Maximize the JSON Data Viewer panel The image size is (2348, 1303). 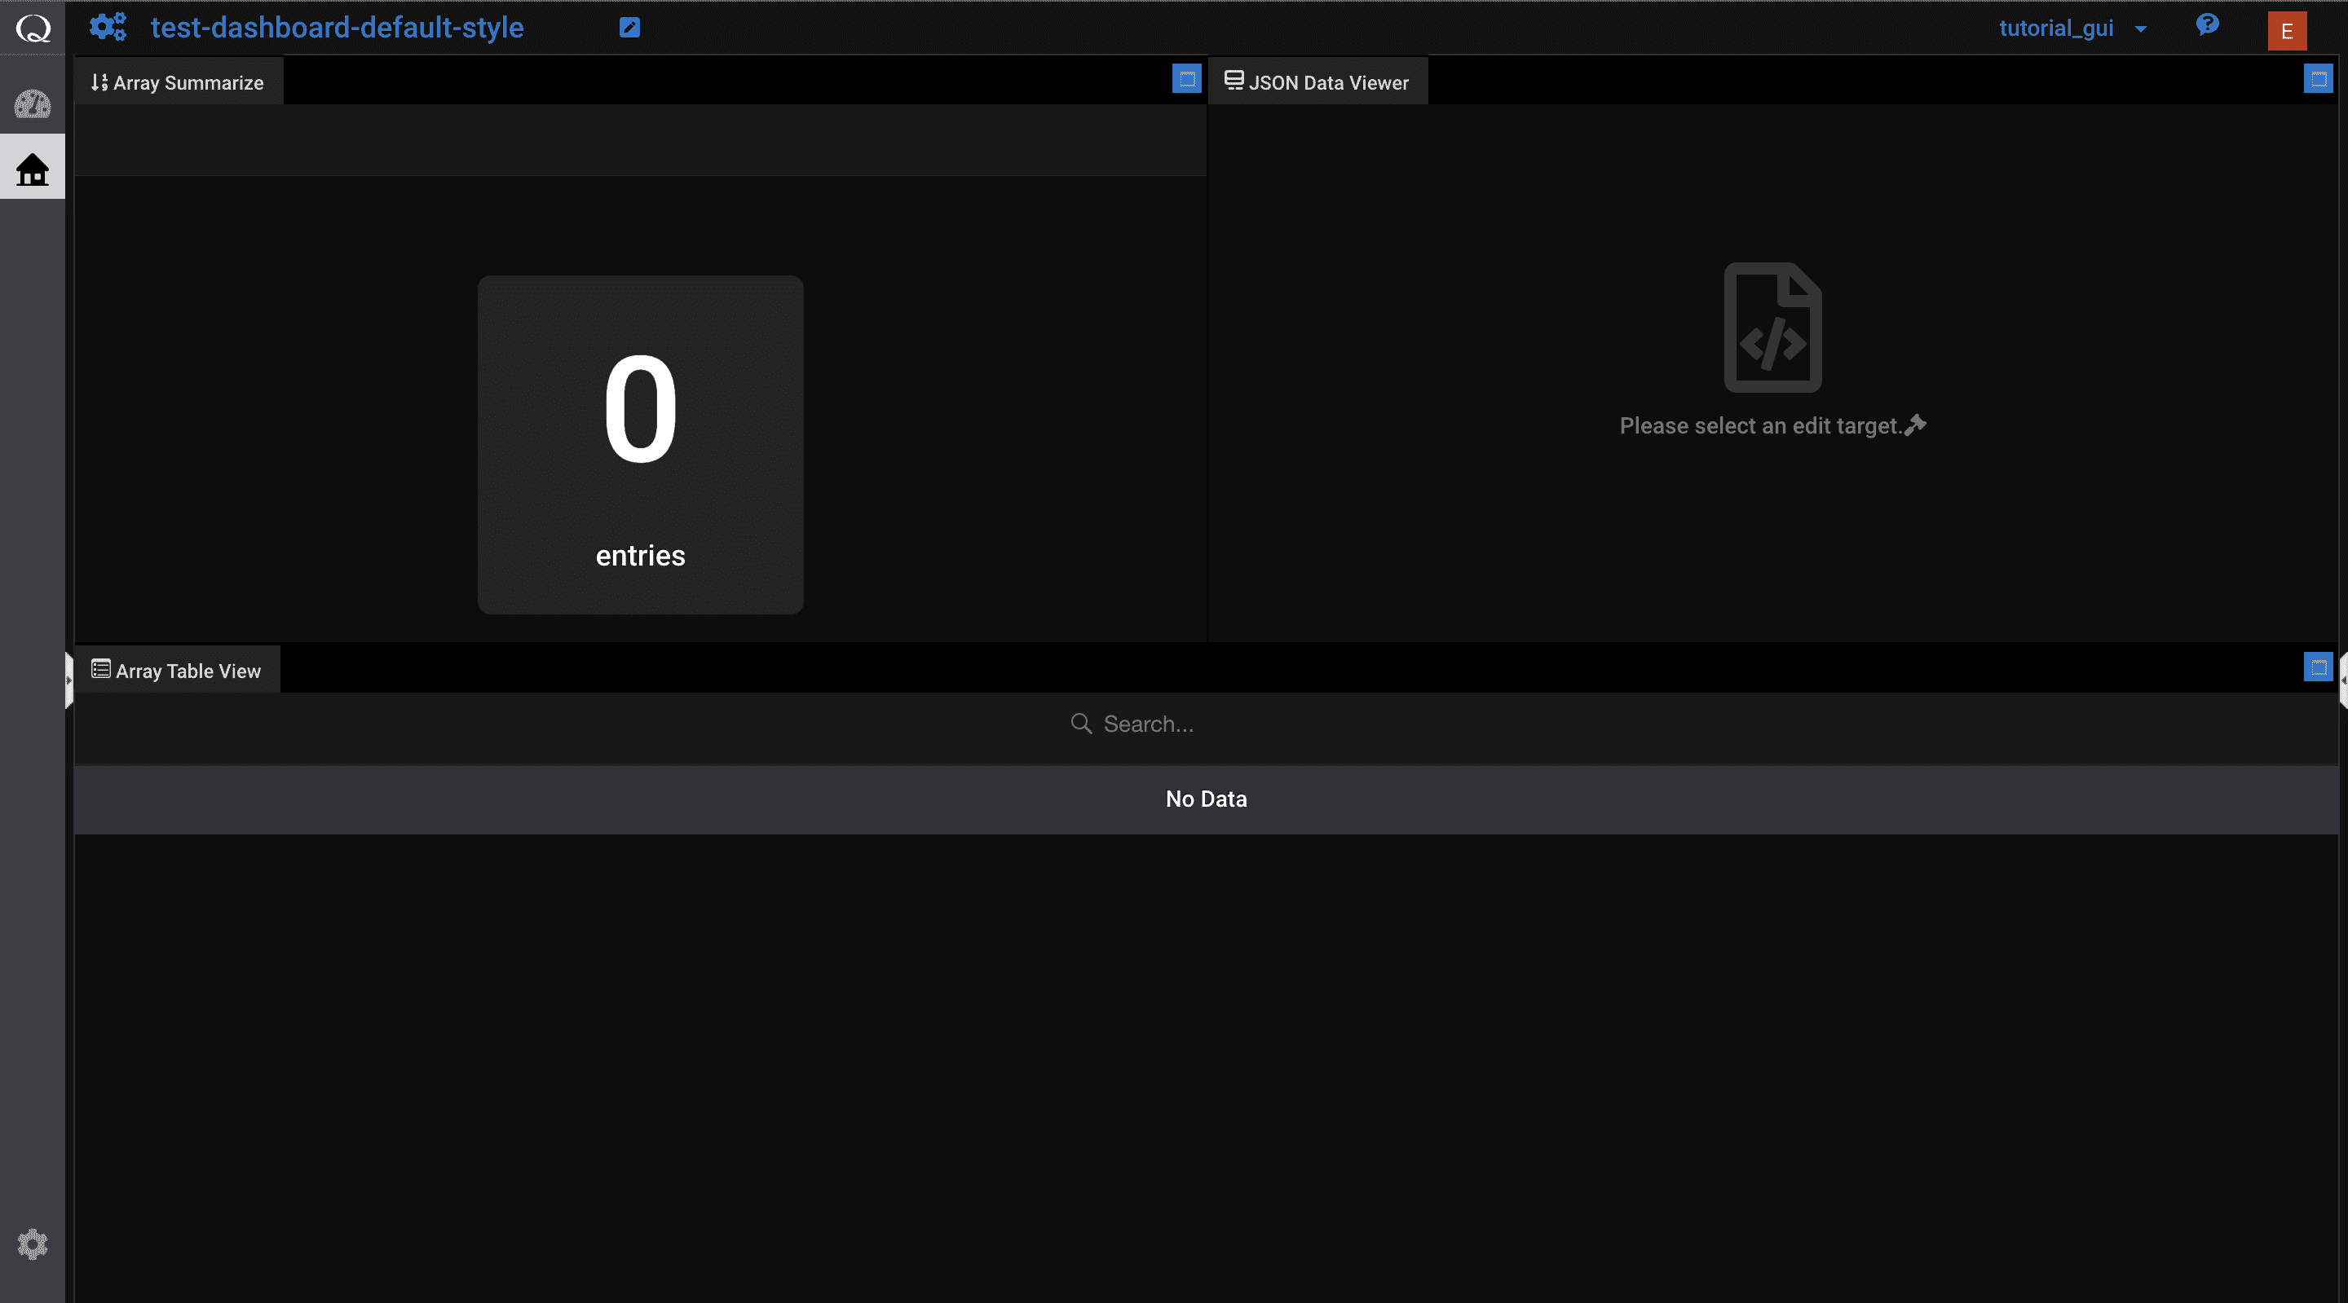(2318, 78)
